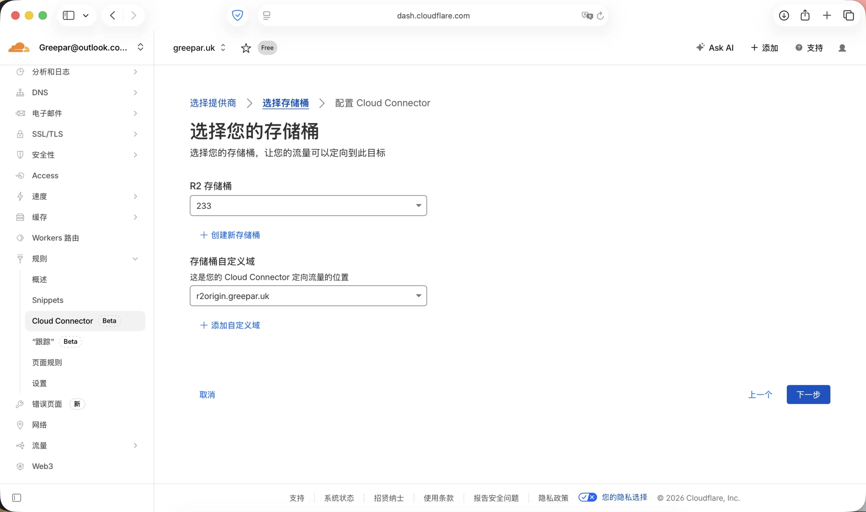Click the dash.cloudflare.com address bar
This screenshot has height=512, width=866.
433,16
